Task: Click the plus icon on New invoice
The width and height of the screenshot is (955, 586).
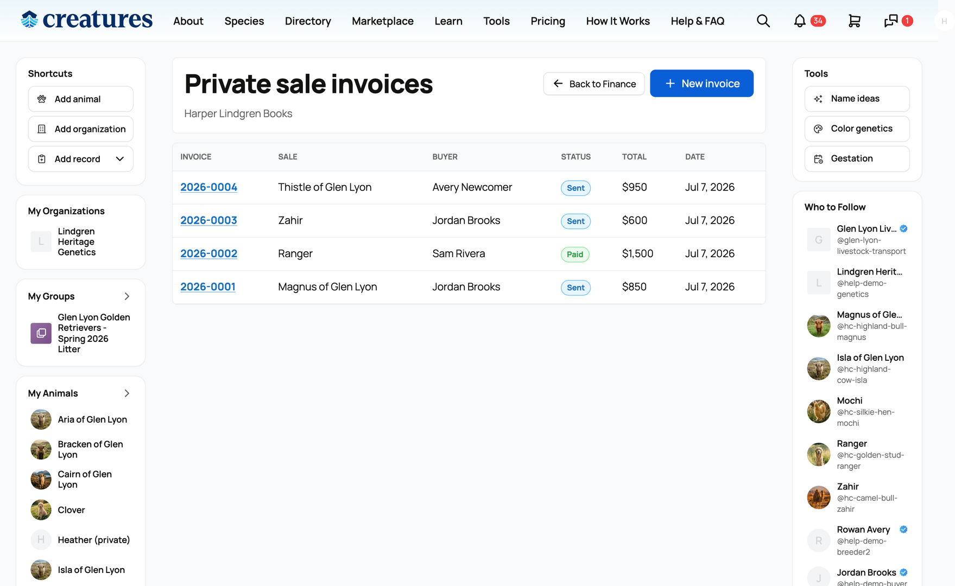Action: [x=670, y=84]
